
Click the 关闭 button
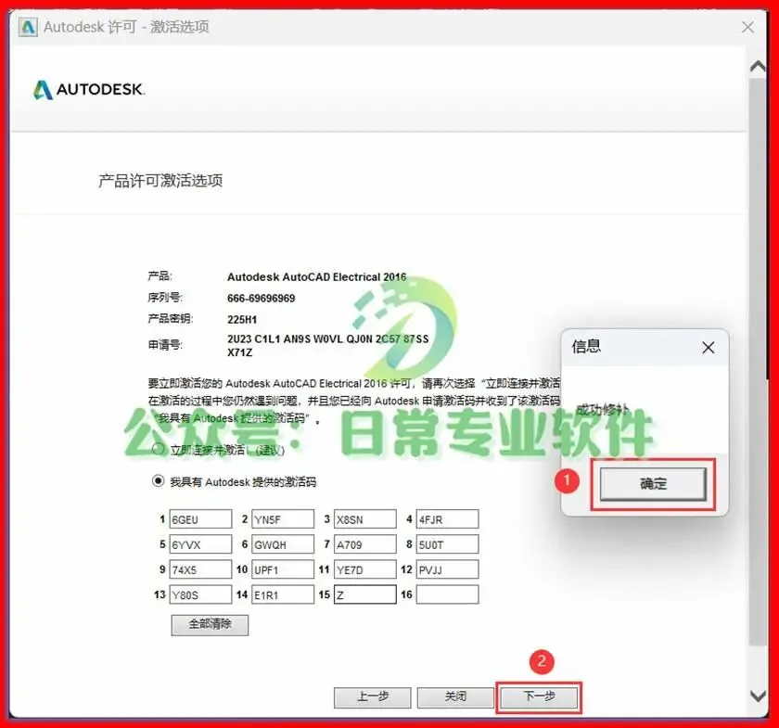tap(455, 696)
